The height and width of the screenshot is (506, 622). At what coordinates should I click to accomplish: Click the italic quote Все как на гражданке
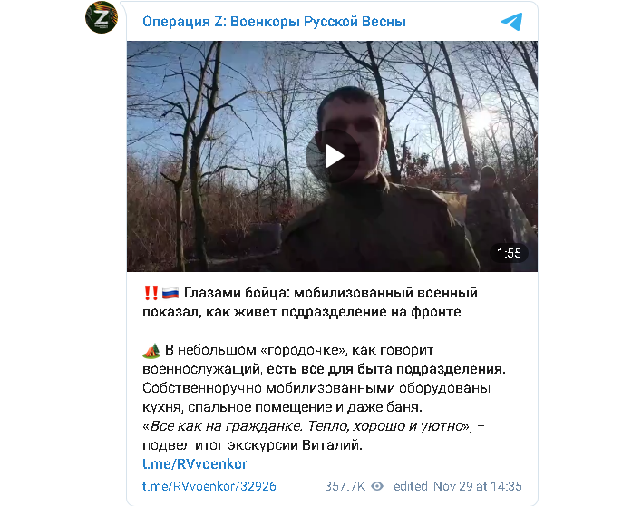(226, 426)
